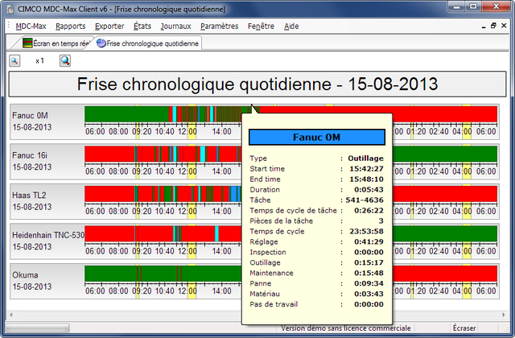Click the CIMCO application icon in the title bar
Screen dimensions: 515x338
(10, 9)
